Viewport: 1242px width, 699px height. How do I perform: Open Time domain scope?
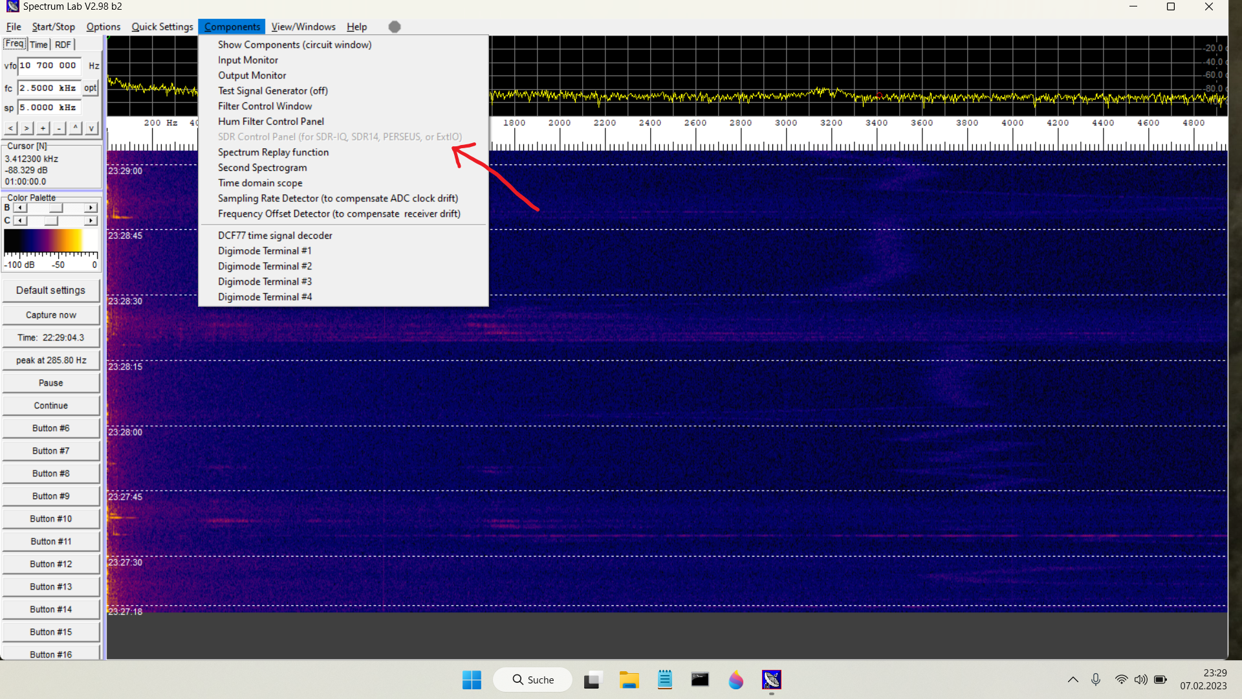[x=343, y=183]
